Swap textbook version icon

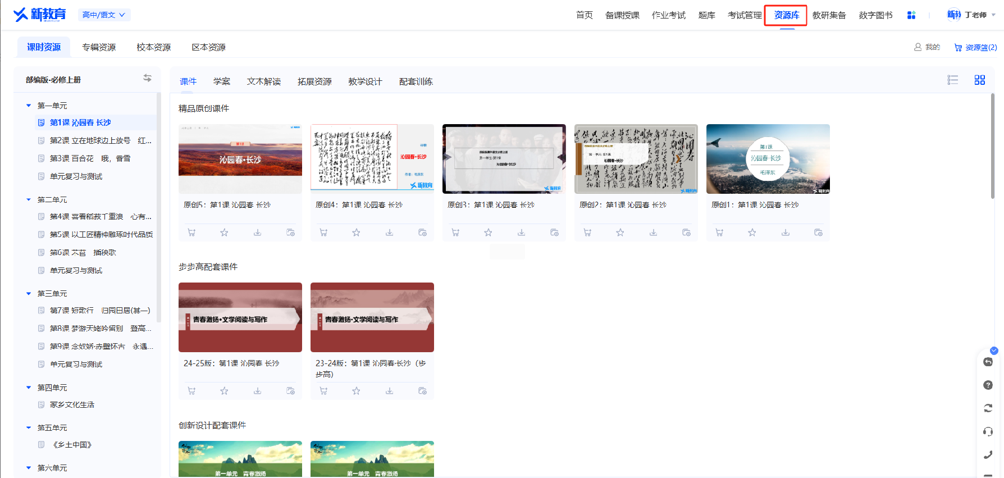[x=147, y=78]
